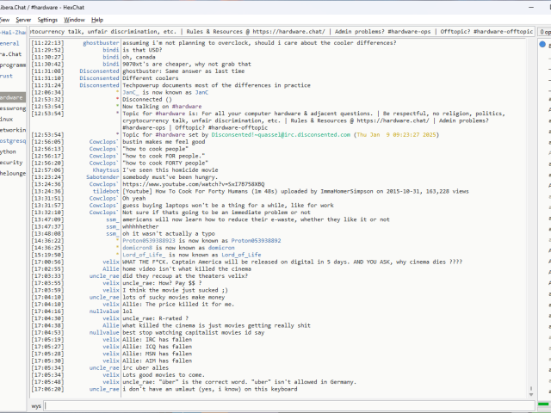Open the Settings menu
This screenshot has height=413, width=551.
[x=47, y=19]
